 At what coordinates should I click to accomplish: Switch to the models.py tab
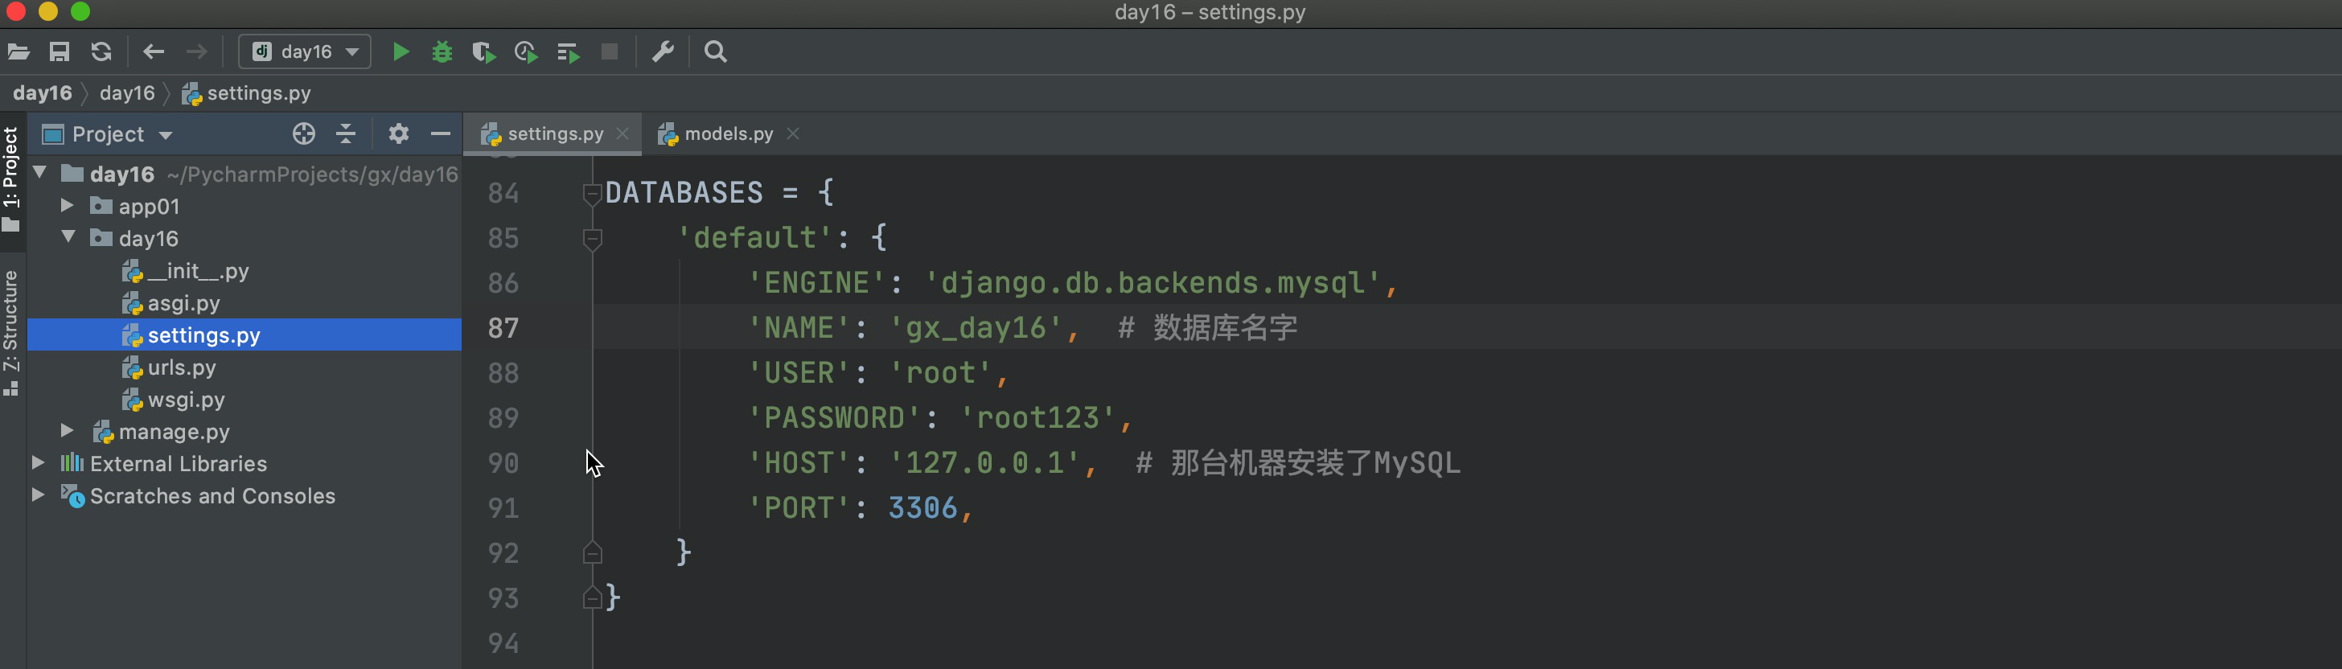728,133
